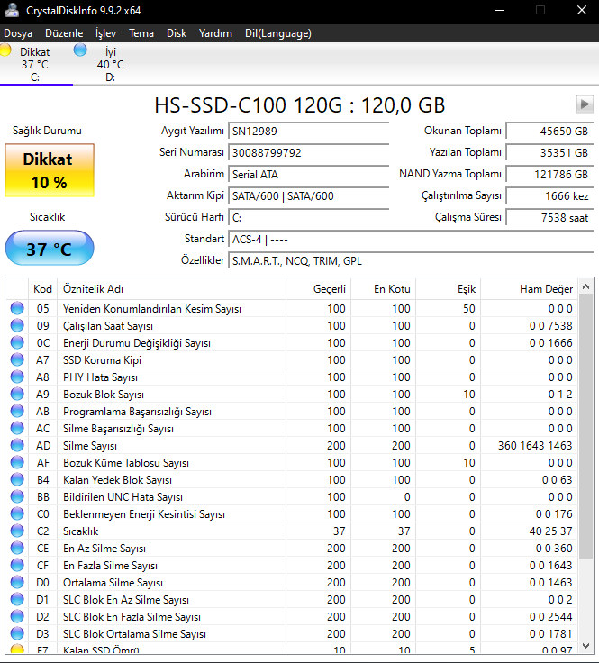The height and width of the screenshot is (663, 599).
Task: Click the status icon for Bozuk Blok Sayısı
Action: pos(17,394)
